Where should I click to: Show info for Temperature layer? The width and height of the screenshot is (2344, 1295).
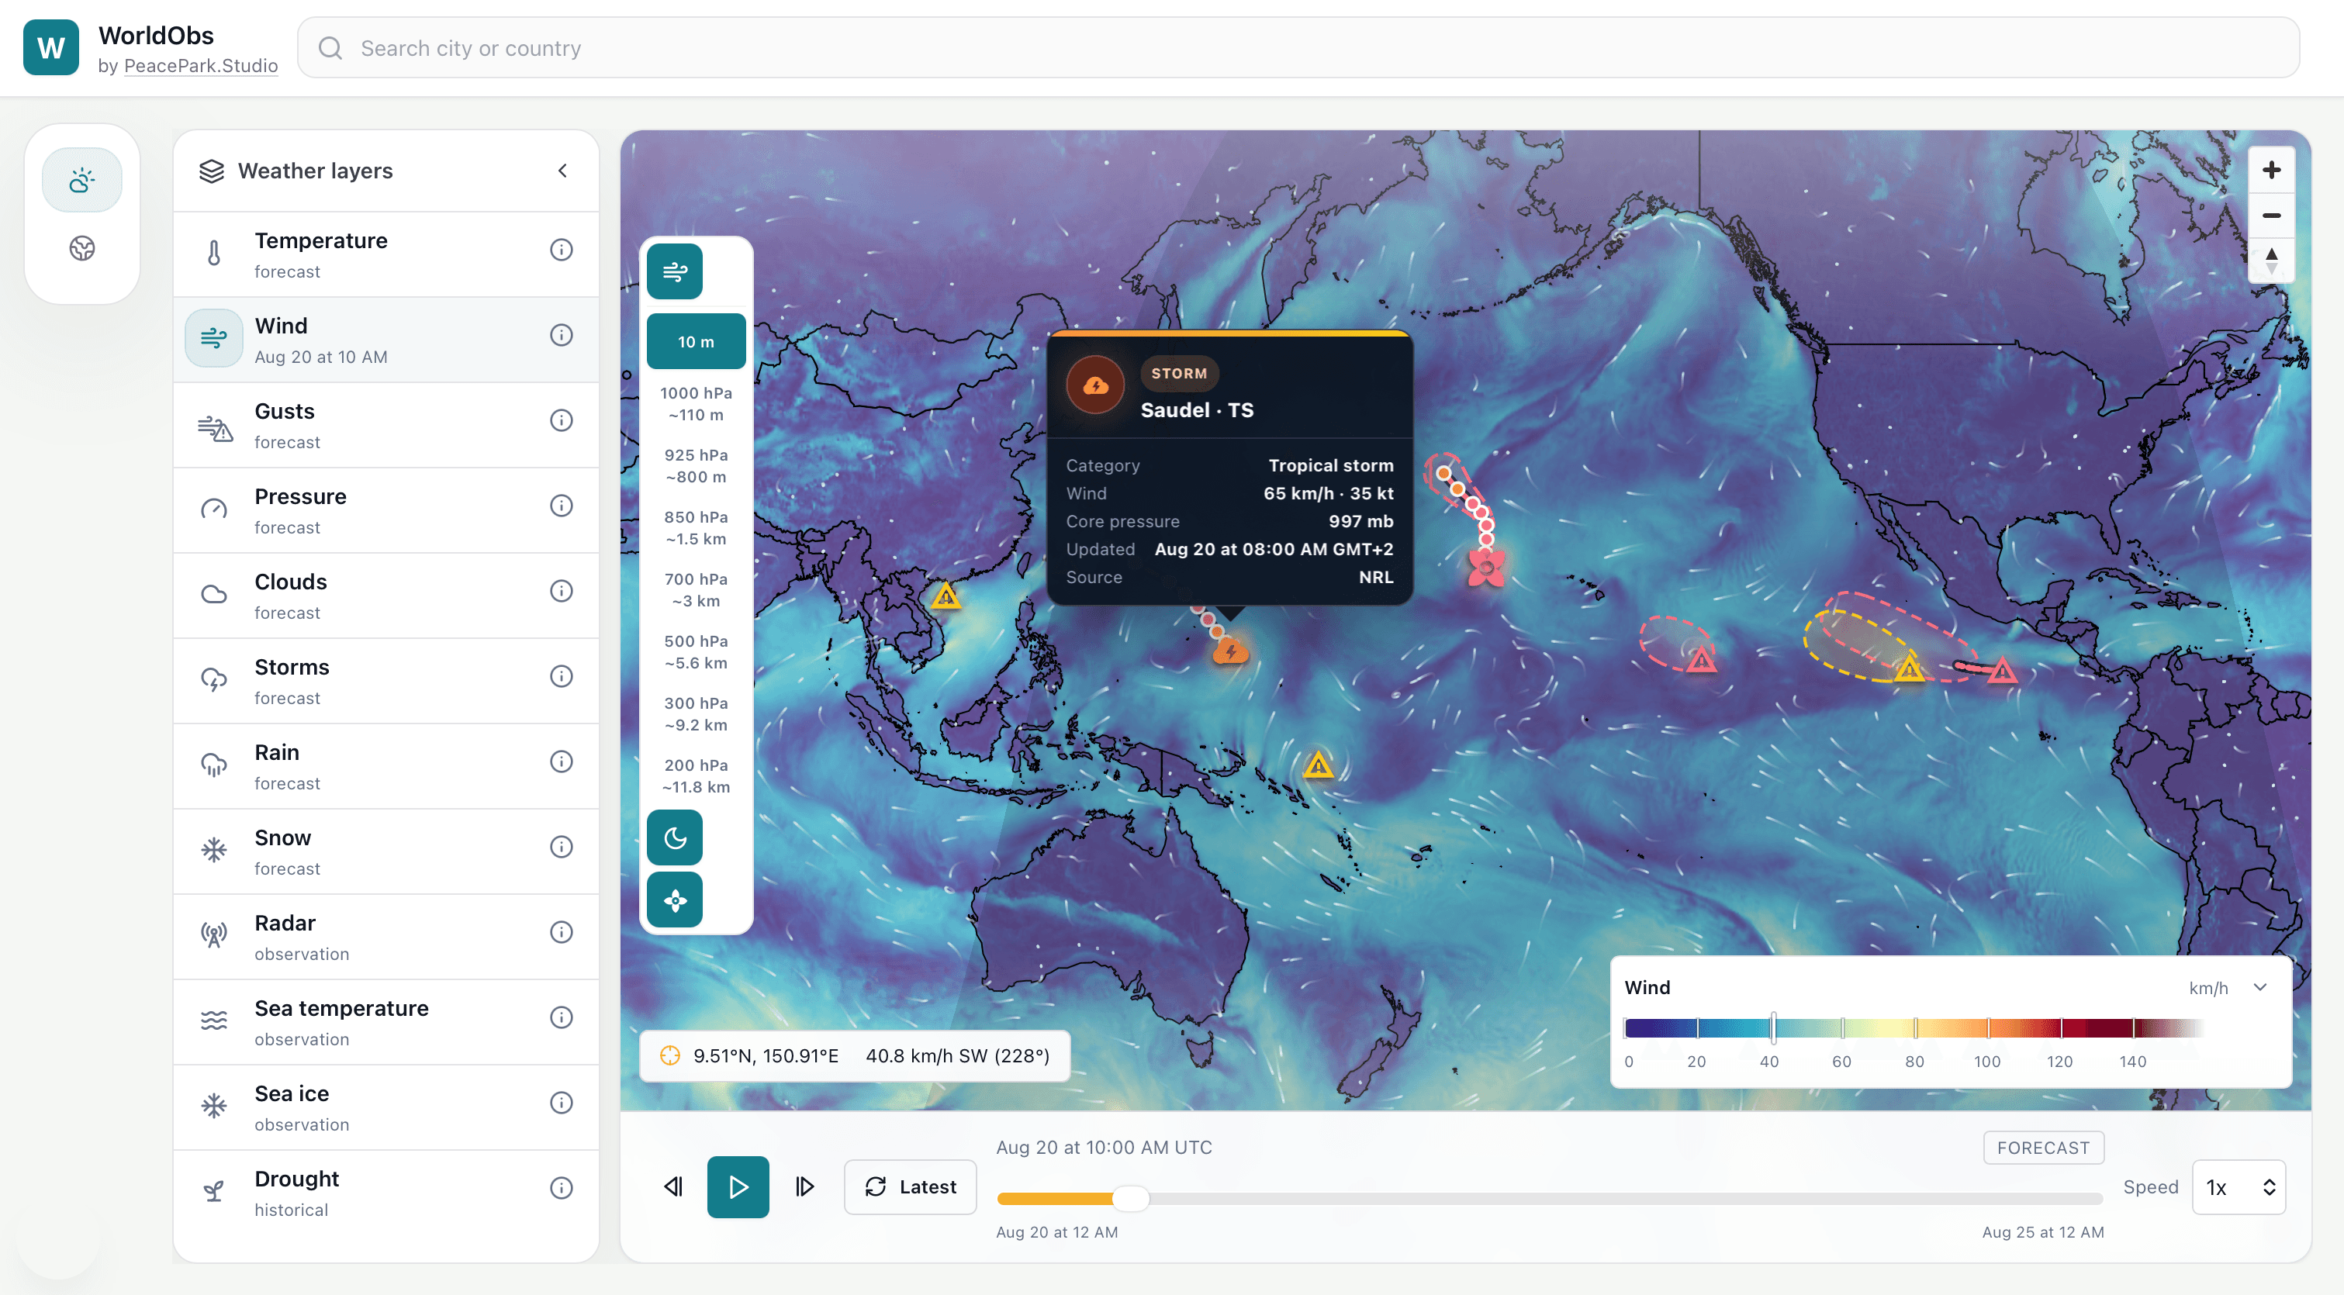tap(562, 250)
